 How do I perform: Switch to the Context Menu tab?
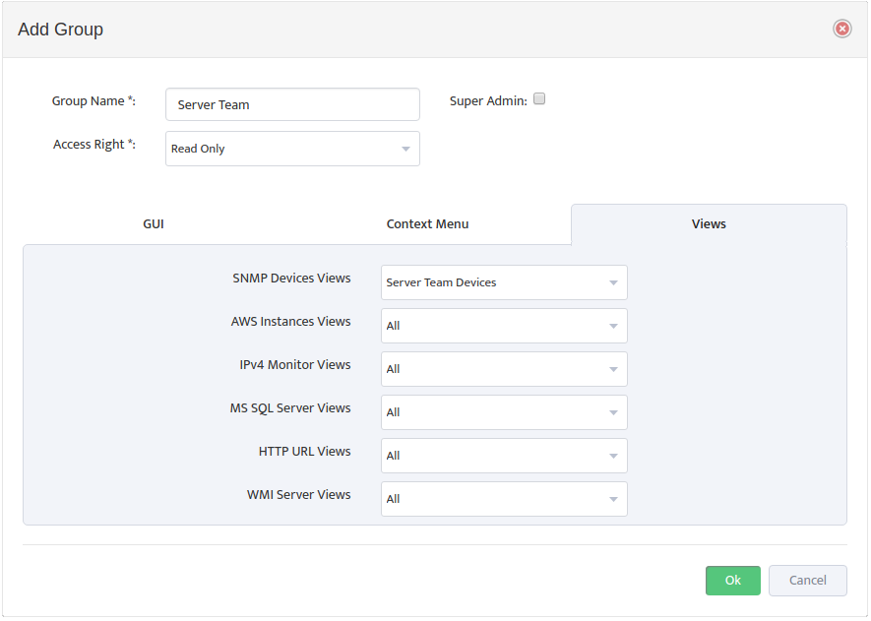coord(427,223)
